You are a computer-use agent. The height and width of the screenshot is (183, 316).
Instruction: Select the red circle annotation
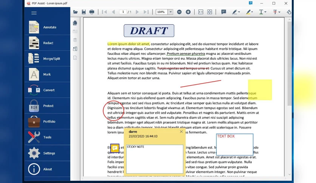pos(113,111)
